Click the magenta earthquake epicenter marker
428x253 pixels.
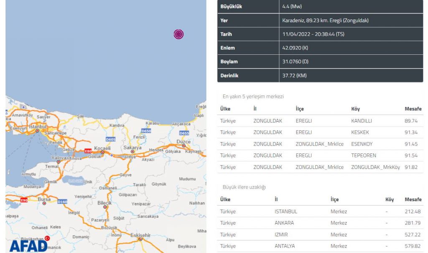[x=178, y=34]
